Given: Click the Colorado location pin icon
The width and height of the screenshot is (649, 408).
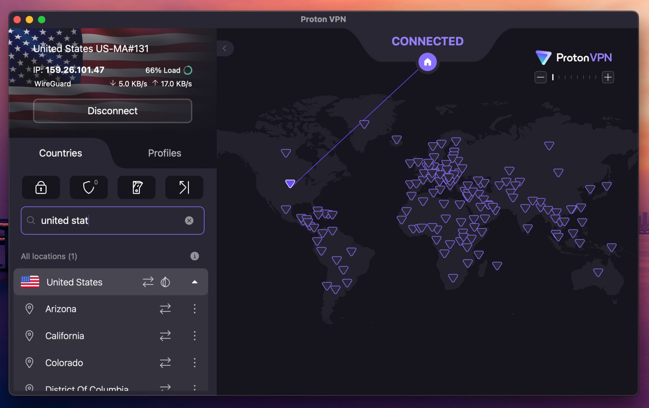Looking at the screenshot, I should [x=29, y=363].
